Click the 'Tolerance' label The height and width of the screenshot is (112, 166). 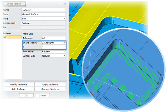tap(28, 38)
